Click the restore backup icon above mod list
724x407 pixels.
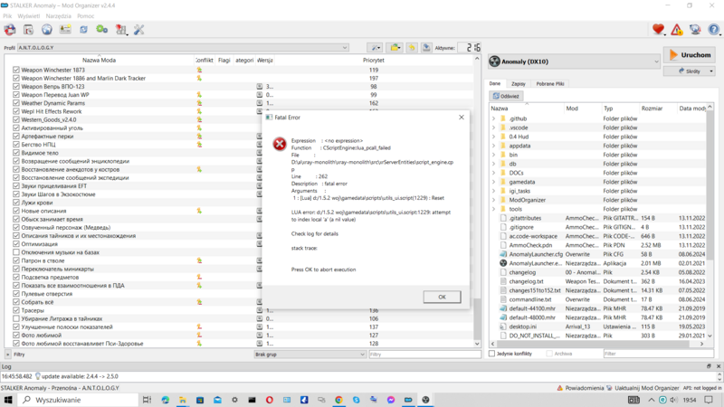[412, 48]
